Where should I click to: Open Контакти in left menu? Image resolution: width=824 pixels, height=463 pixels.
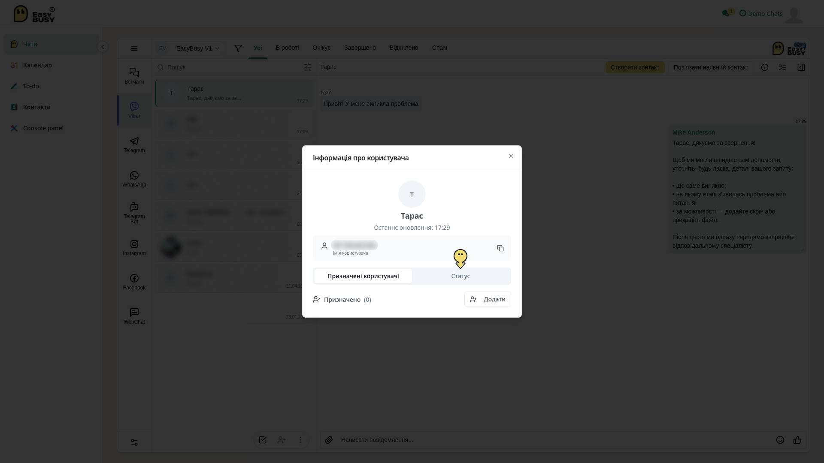tap(51, 107)
